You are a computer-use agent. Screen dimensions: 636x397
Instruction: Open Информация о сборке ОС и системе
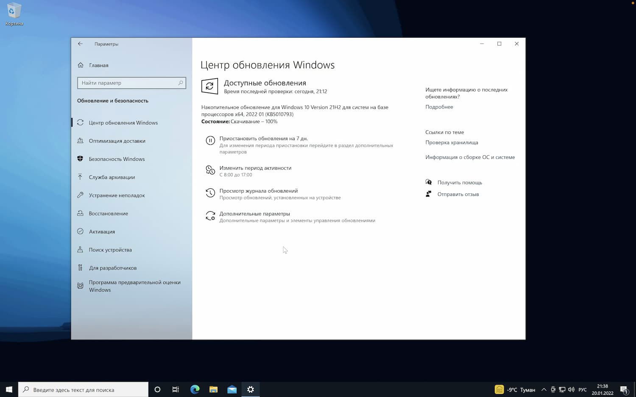(x=470, y=157)
